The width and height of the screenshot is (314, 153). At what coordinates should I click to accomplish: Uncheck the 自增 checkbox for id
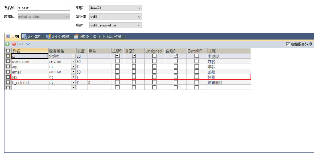[176, 56]
